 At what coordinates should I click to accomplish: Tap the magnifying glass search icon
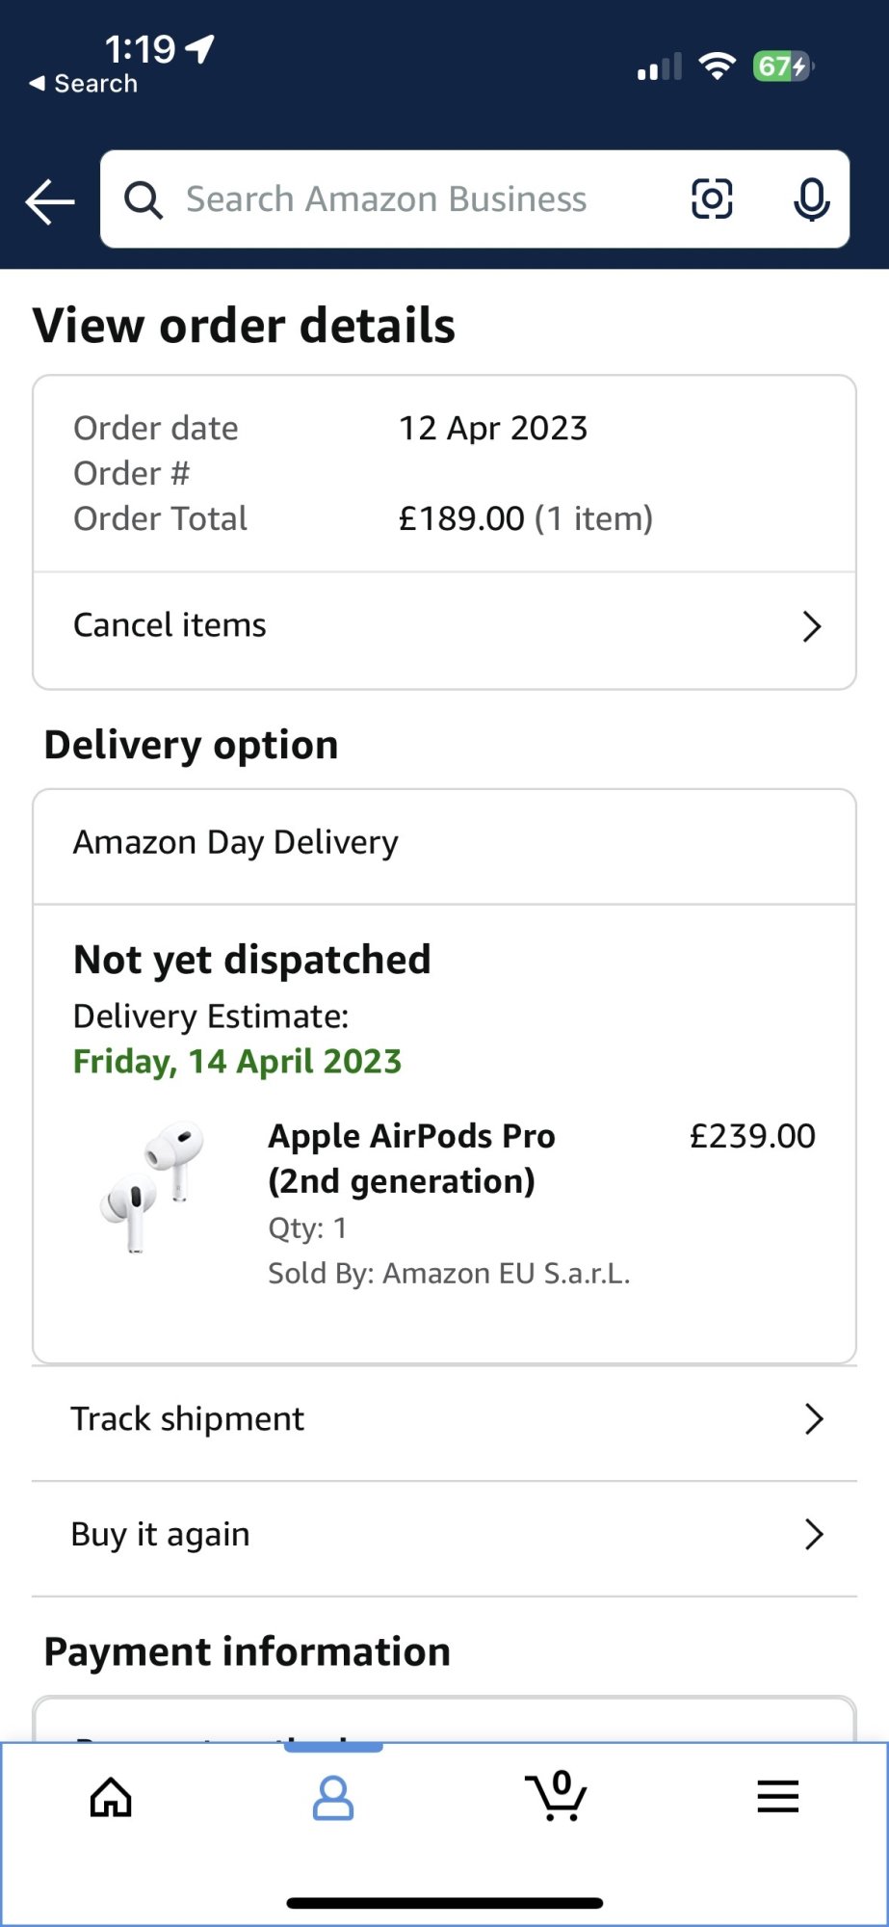click(144, 200)
